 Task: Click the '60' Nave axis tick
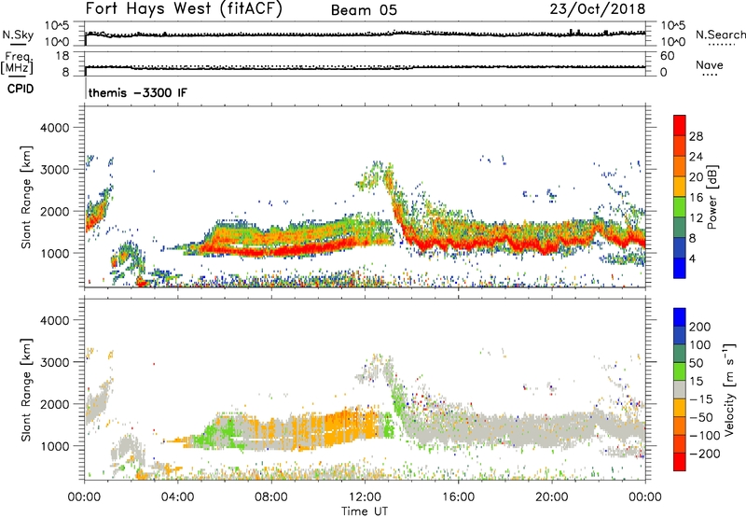(x=667, y=56)
